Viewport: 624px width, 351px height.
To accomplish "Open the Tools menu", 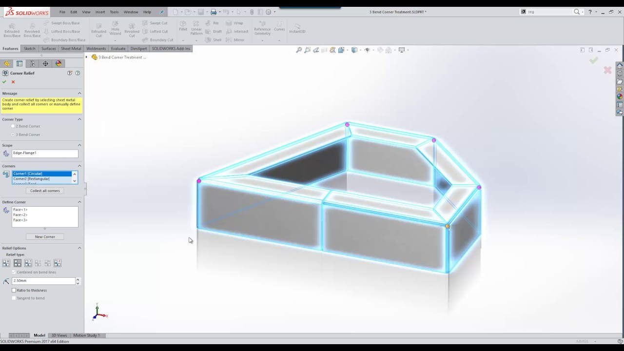I will pyautogui.click(x=114, y=12).
